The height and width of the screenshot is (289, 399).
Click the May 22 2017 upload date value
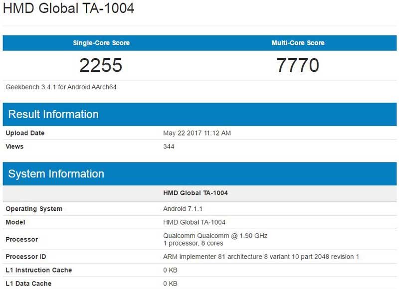tap(197, 133)
